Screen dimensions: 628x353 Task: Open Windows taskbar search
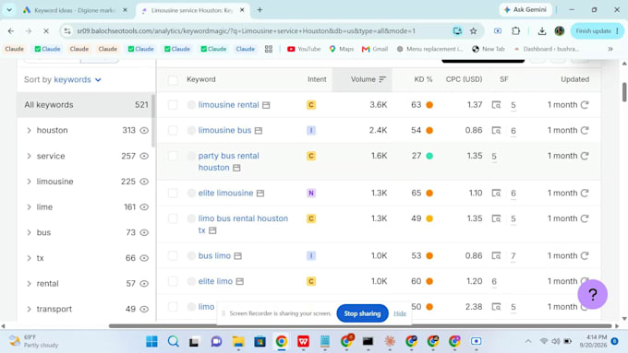click(174, 341)
